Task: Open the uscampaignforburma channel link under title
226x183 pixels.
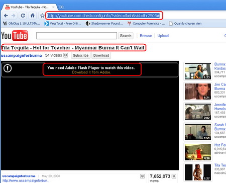Action: click(21, 56)
